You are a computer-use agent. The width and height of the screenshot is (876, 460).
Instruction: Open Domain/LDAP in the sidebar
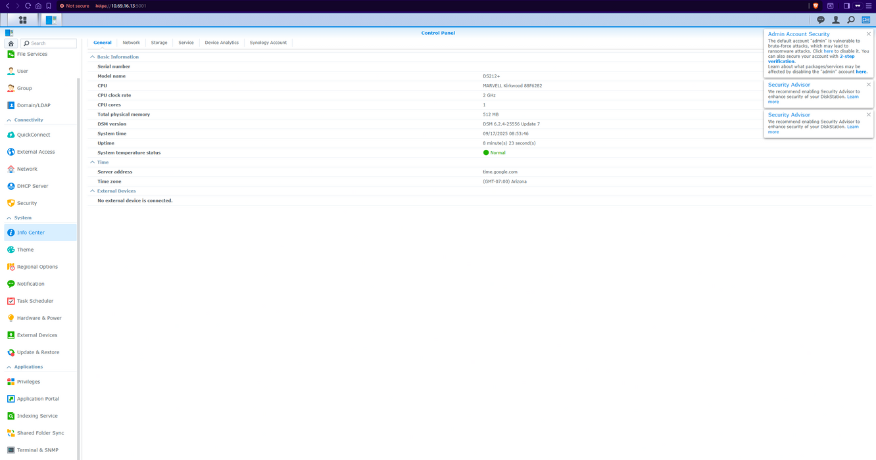point(40,105)
